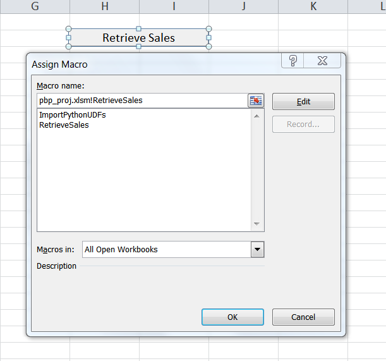Viewport: 386px width, 361px height.
Task: Click the range selector icon in Macro name field
Action: coord(256,101)
